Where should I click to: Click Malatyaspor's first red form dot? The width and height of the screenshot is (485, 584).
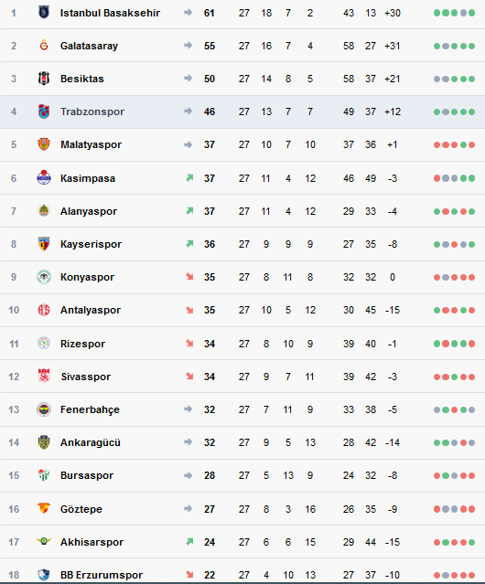[436, 145]
